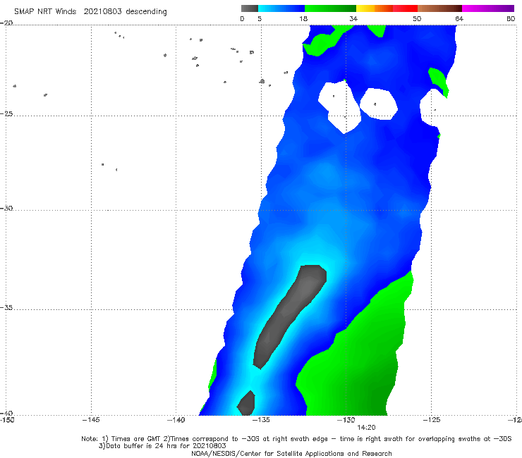Click the NOAA/NESDIS Center for Satellite Applications credit
Image resolution: width=522 pixels, height=458 pixels.
point(291,453)
